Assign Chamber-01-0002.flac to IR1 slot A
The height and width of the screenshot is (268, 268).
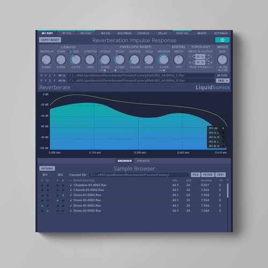click(x=42, y=185)
